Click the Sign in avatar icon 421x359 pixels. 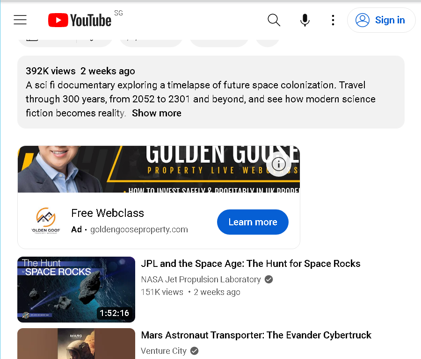[363, 20]
